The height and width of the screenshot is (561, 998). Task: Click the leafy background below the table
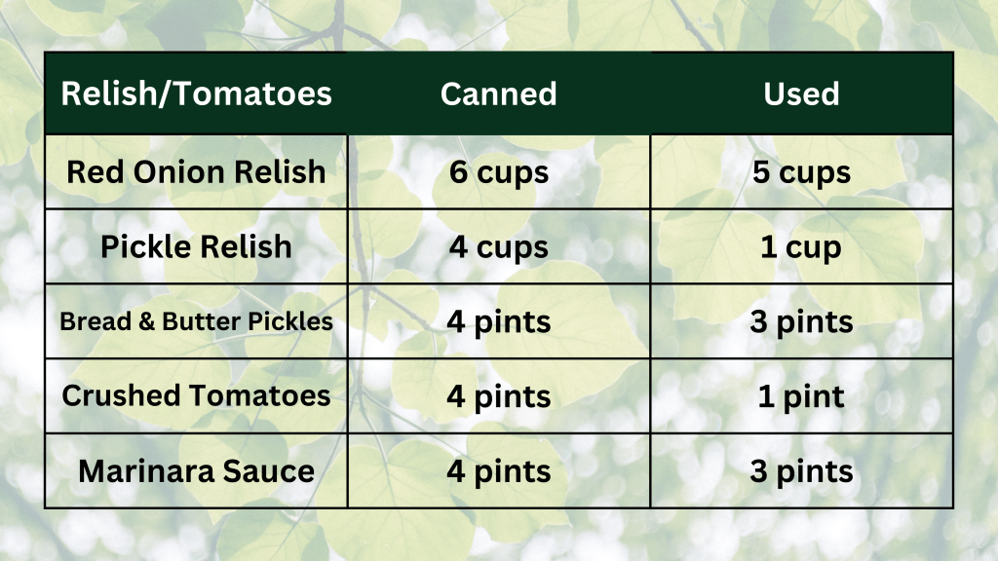pyautogui.click(x=499, y=536)
